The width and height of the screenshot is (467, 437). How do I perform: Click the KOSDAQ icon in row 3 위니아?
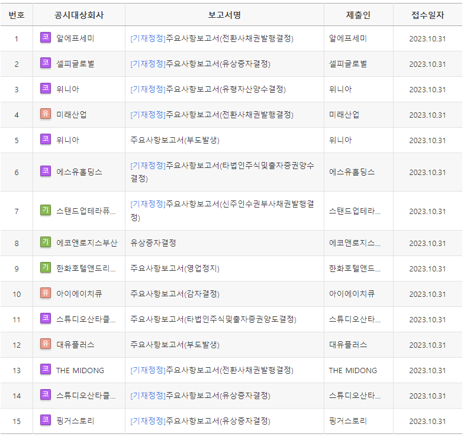point(46,88)
